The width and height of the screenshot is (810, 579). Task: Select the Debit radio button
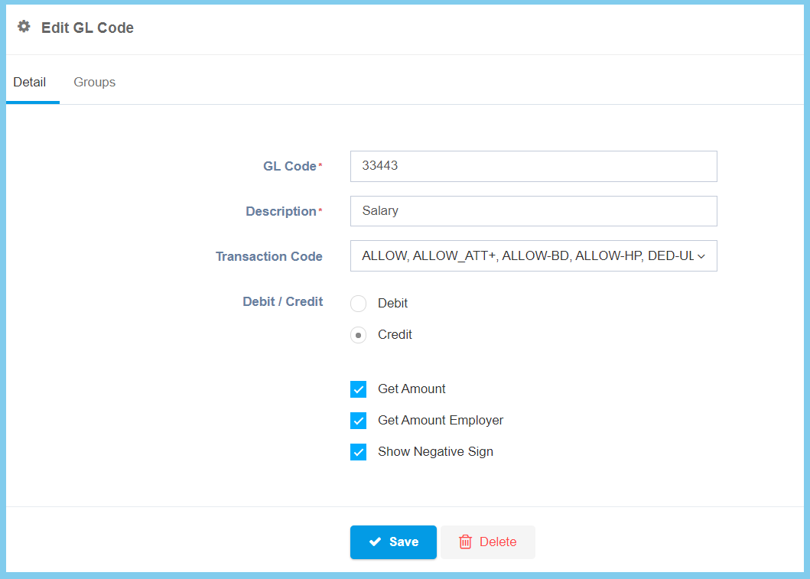358,304
